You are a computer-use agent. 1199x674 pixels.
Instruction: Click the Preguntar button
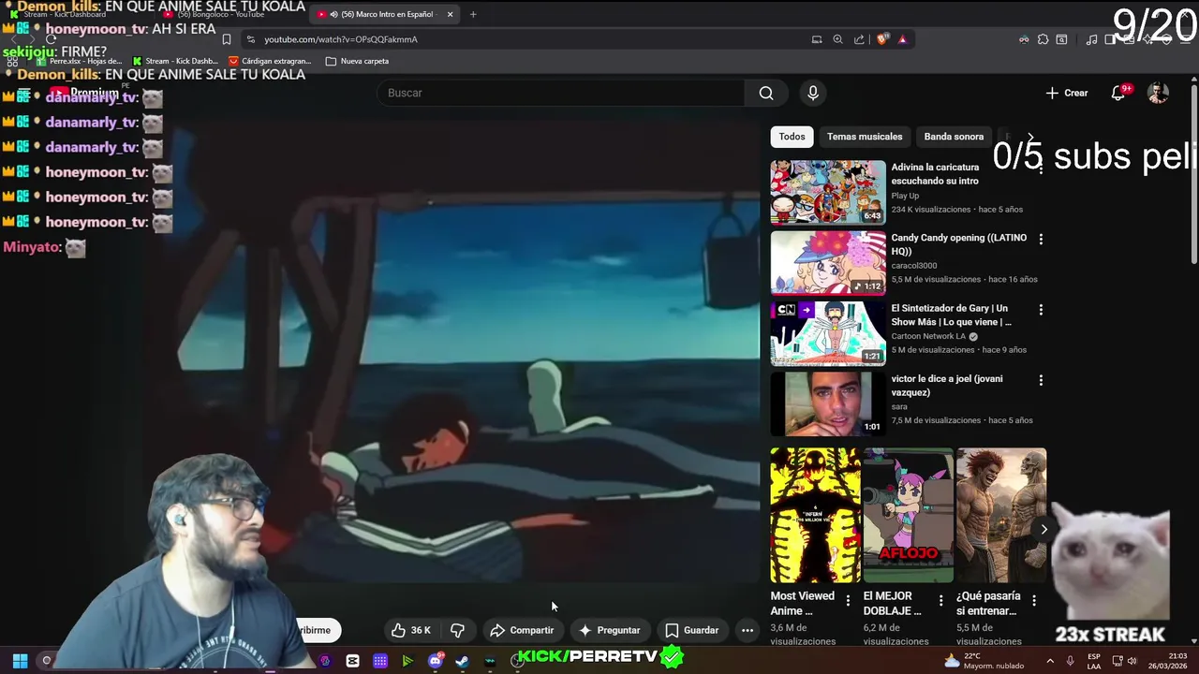609,630
